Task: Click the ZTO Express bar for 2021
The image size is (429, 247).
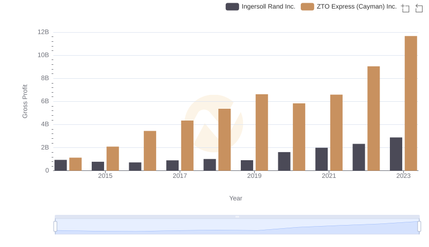Action: tap(336, 133)
